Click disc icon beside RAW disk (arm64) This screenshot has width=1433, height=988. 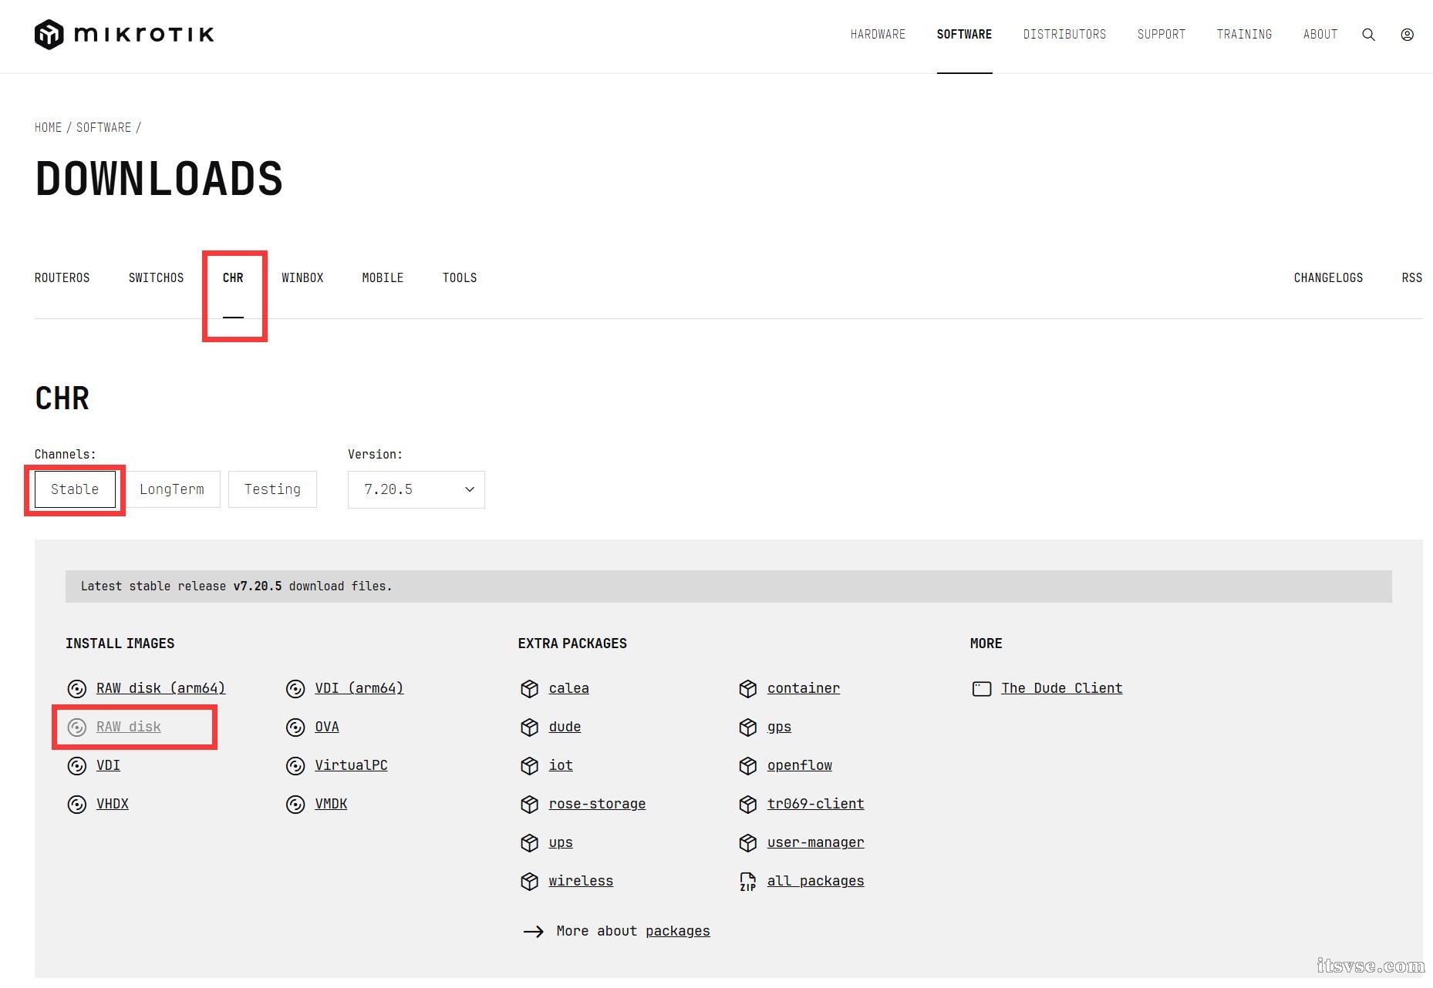(77, 689)
